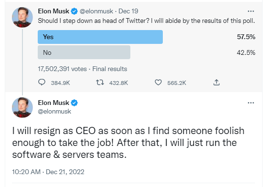
Task: Click the reply icon under the poll tweet
Action: pyautogui.click(x=42, y=83)
